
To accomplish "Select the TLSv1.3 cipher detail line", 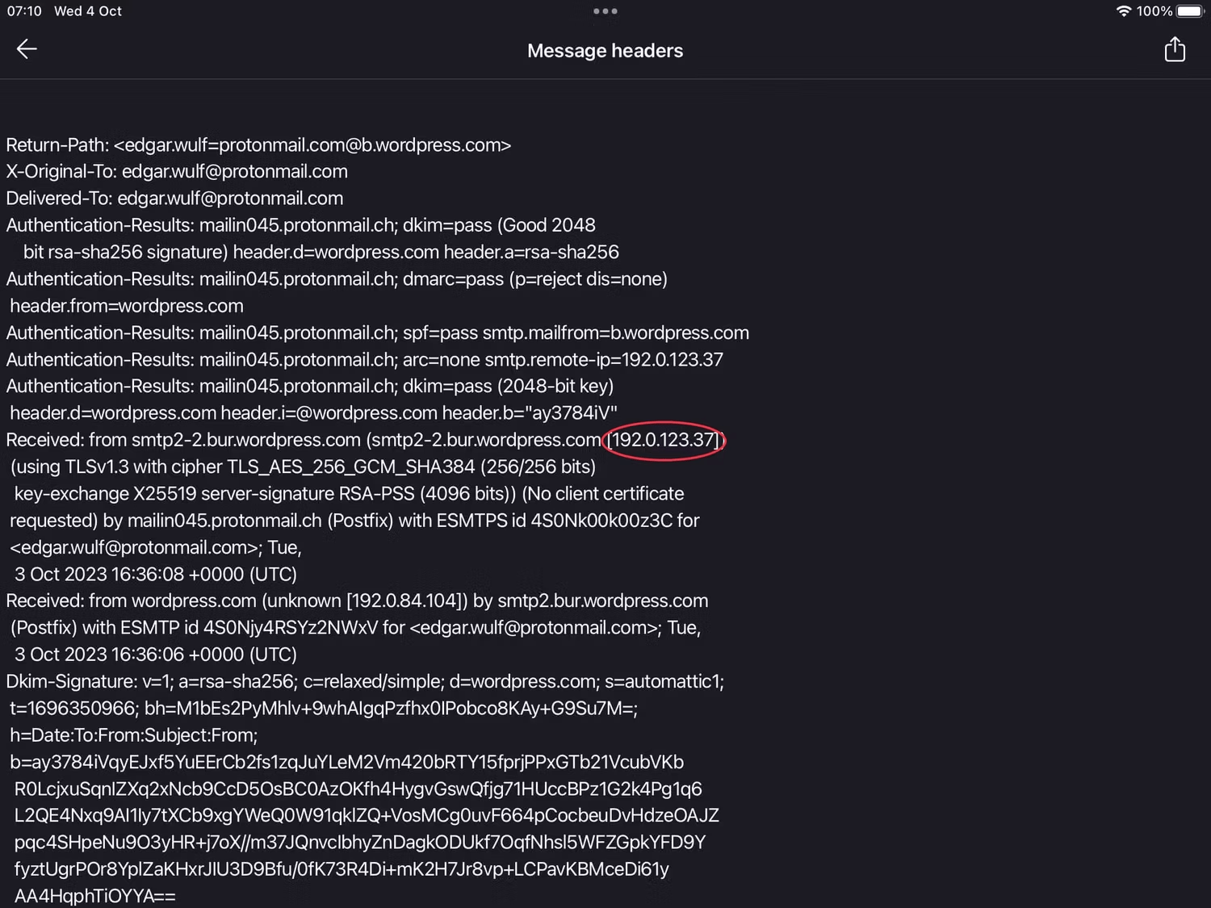I will coord(303,467).
